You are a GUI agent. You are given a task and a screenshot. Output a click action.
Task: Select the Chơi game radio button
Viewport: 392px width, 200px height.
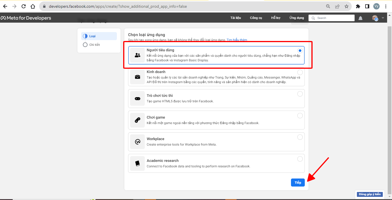[300, 115]
